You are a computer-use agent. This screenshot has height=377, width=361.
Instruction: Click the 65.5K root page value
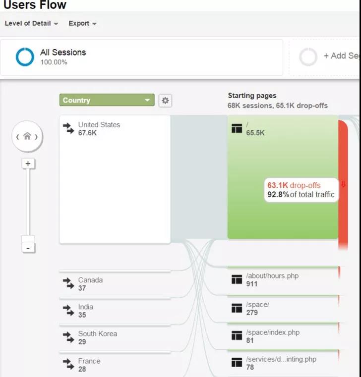pos(255,133)
